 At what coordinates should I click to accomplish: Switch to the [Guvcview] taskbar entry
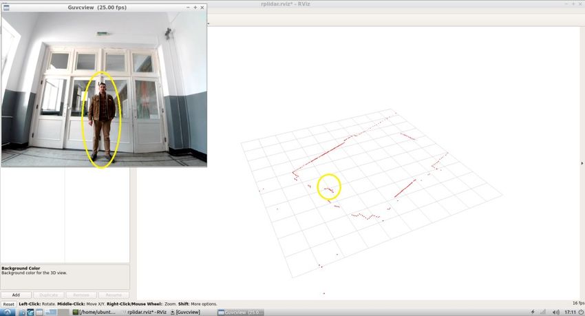185,313
